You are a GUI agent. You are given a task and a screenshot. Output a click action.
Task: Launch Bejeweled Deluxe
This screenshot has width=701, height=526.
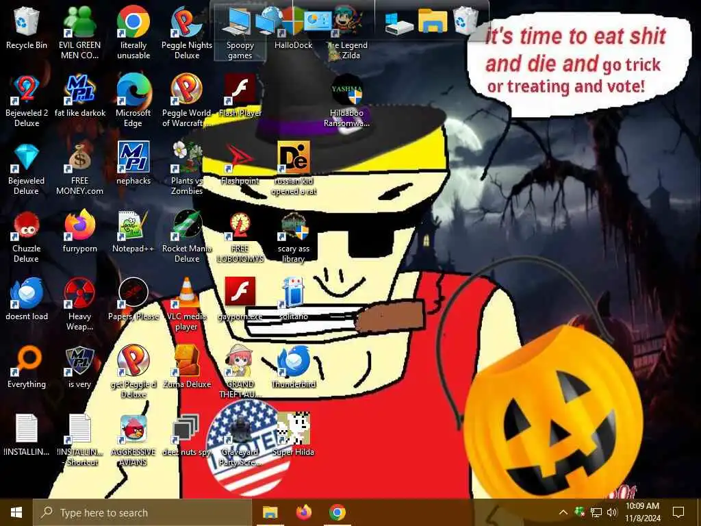click(x=27, y=168)
